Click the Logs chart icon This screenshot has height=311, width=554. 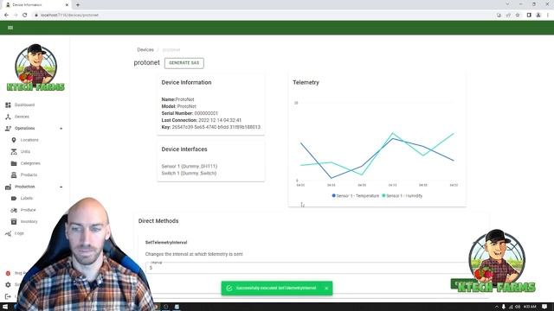pos(8,233)
